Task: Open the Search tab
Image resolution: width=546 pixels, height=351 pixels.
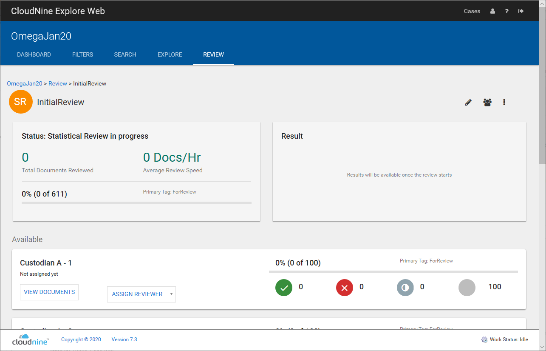Action: [125, 54]
